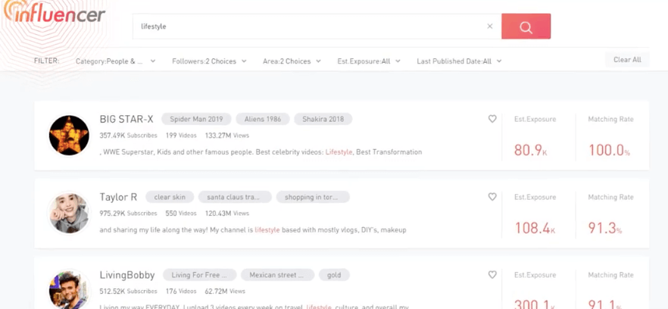Click the 550 Videos text
This screenshot has width=668, height=309.
pyautogui.click(x=181, y=213)
